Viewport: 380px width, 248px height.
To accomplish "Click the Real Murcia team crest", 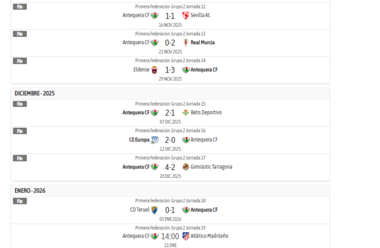I will pos(185,43).
